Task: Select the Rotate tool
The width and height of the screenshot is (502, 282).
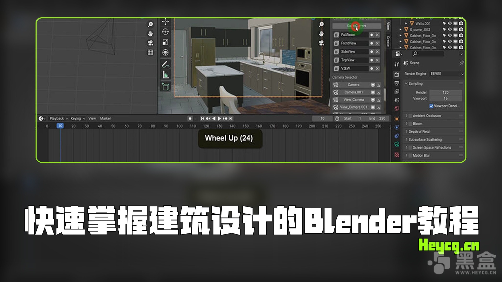Action: coord(165,32)
